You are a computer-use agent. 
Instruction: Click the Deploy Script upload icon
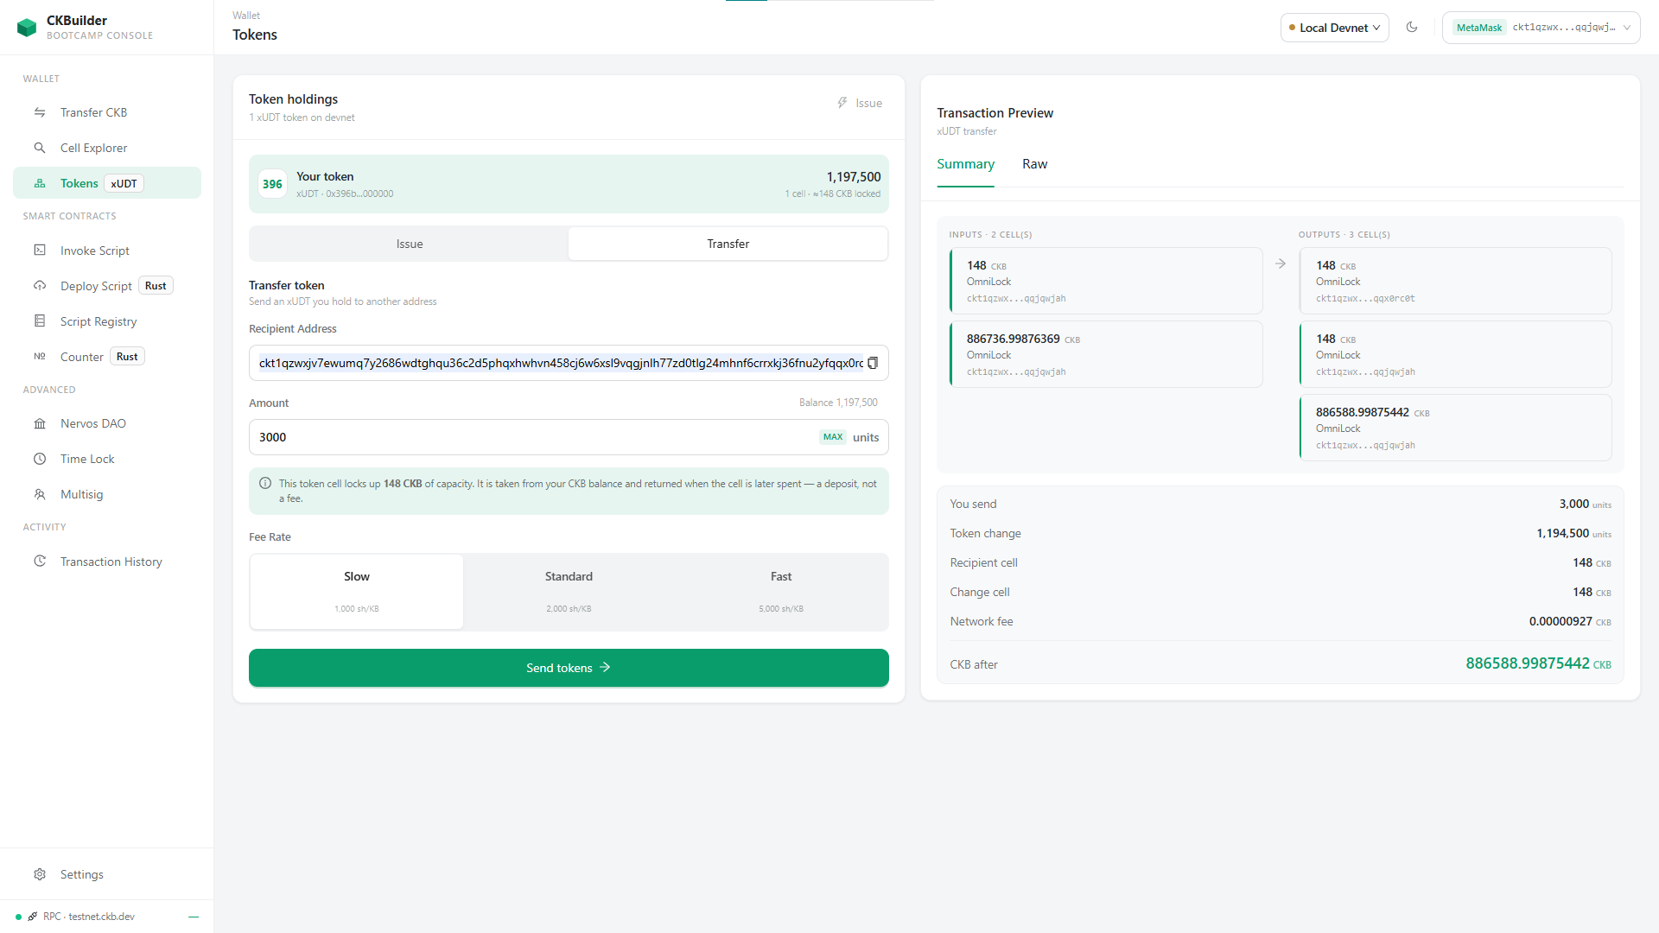tap(40, 286)
